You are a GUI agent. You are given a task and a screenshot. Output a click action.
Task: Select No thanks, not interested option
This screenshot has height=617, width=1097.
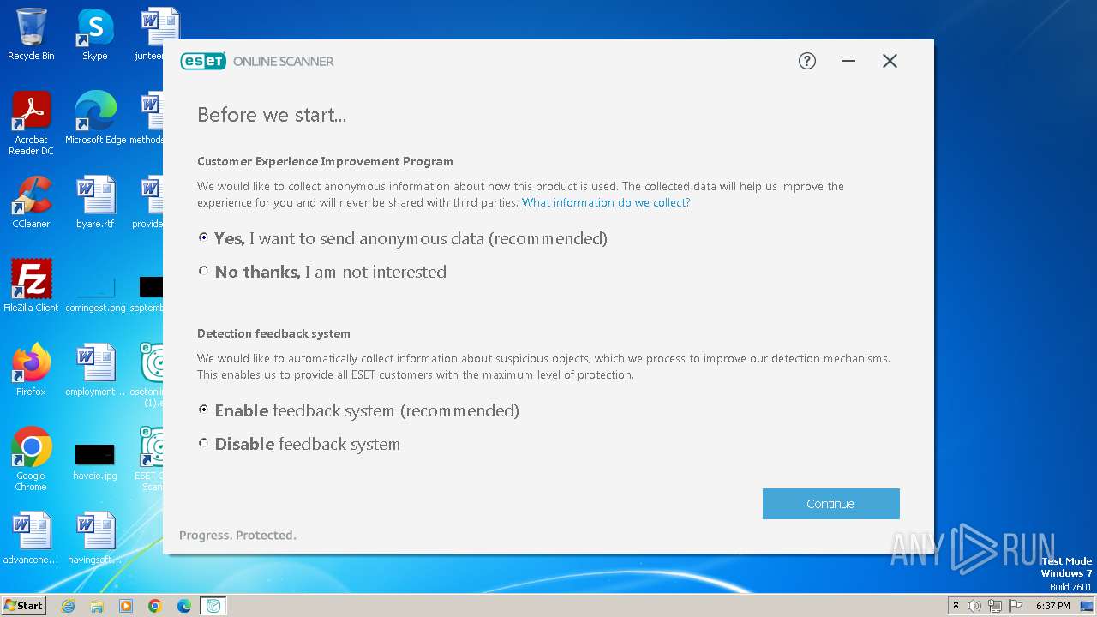click(203, 271)
